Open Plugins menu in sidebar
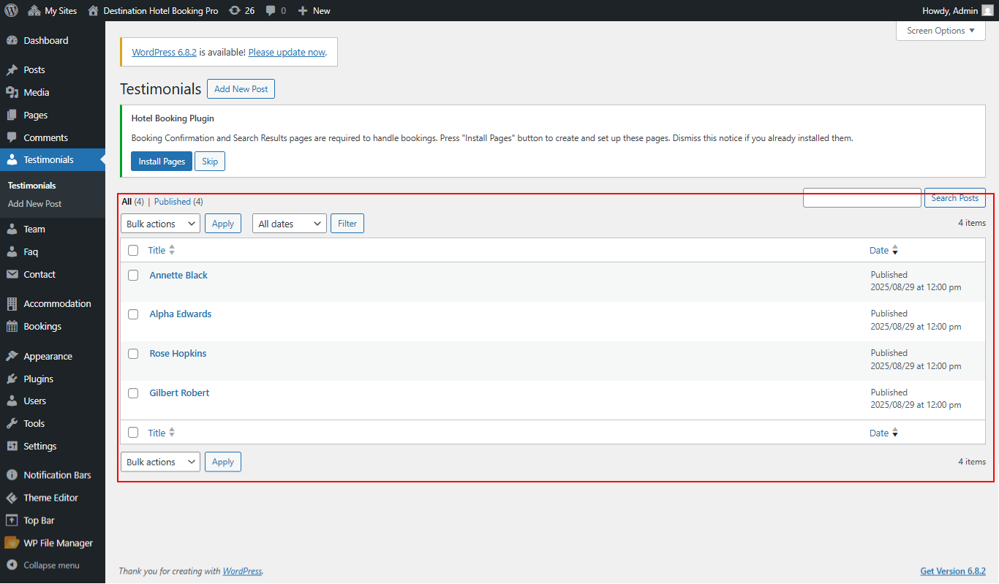 pyautogui.click(x=53, y=379)
